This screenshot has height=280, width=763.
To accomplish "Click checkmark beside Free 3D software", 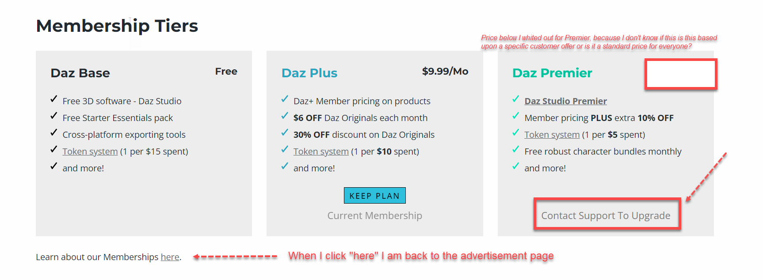I will 54,99.
